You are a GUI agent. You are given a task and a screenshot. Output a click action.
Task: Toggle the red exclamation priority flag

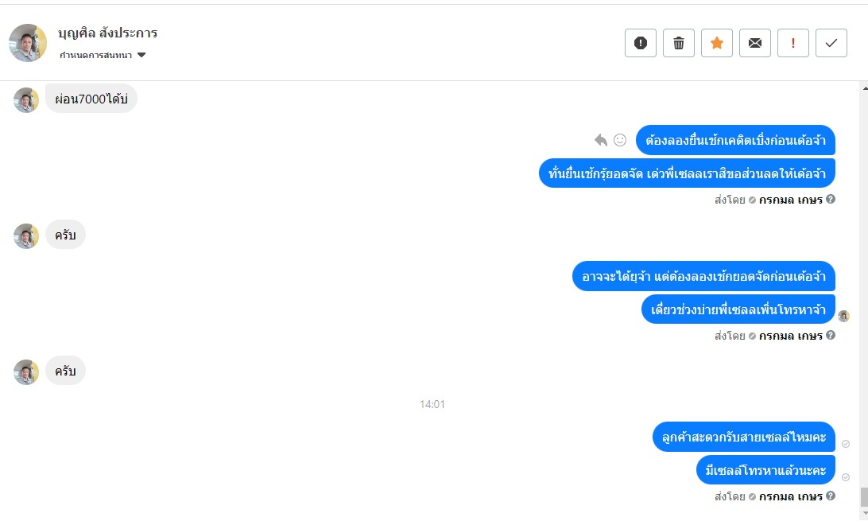pyautogui.click(x=793, y=43)
